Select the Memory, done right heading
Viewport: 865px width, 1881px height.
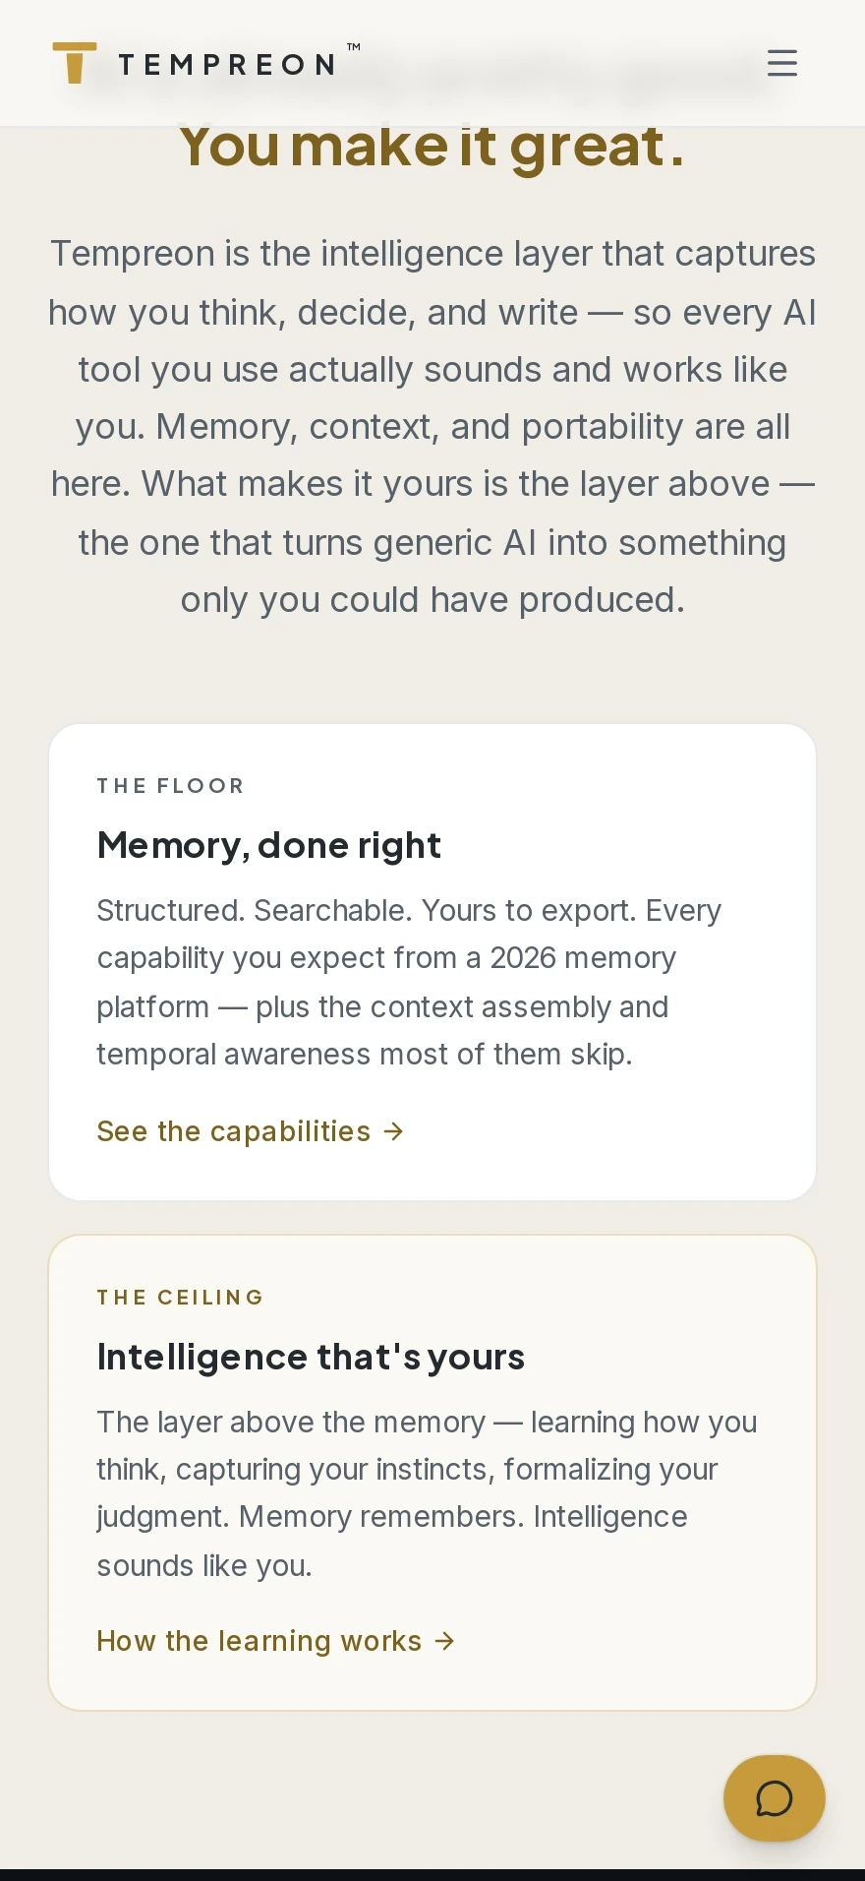[x=269, y=845]
